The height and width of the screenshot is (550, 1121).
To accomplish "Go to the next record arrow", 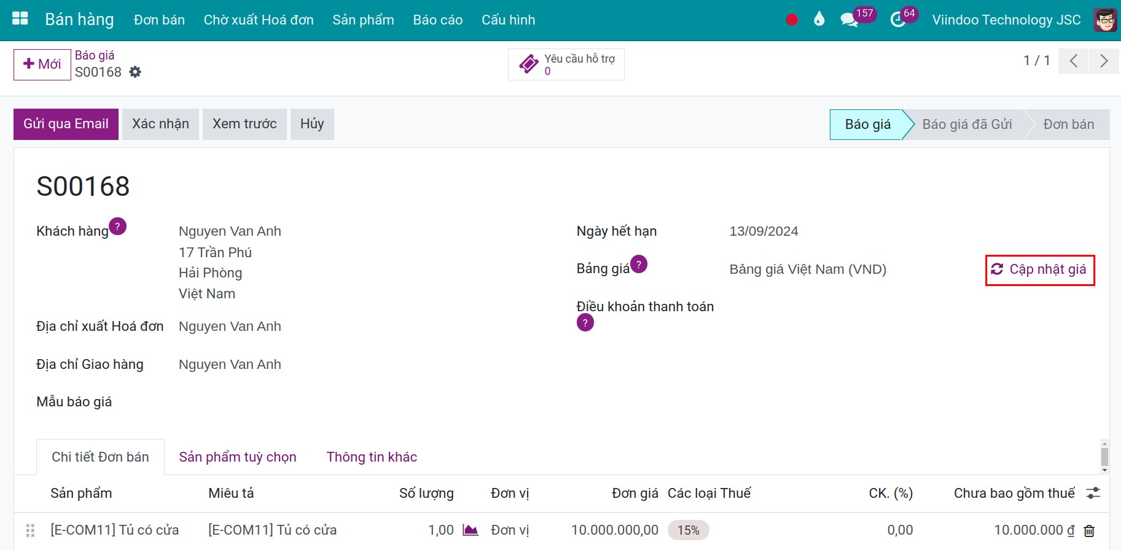I will point(1104,61).
